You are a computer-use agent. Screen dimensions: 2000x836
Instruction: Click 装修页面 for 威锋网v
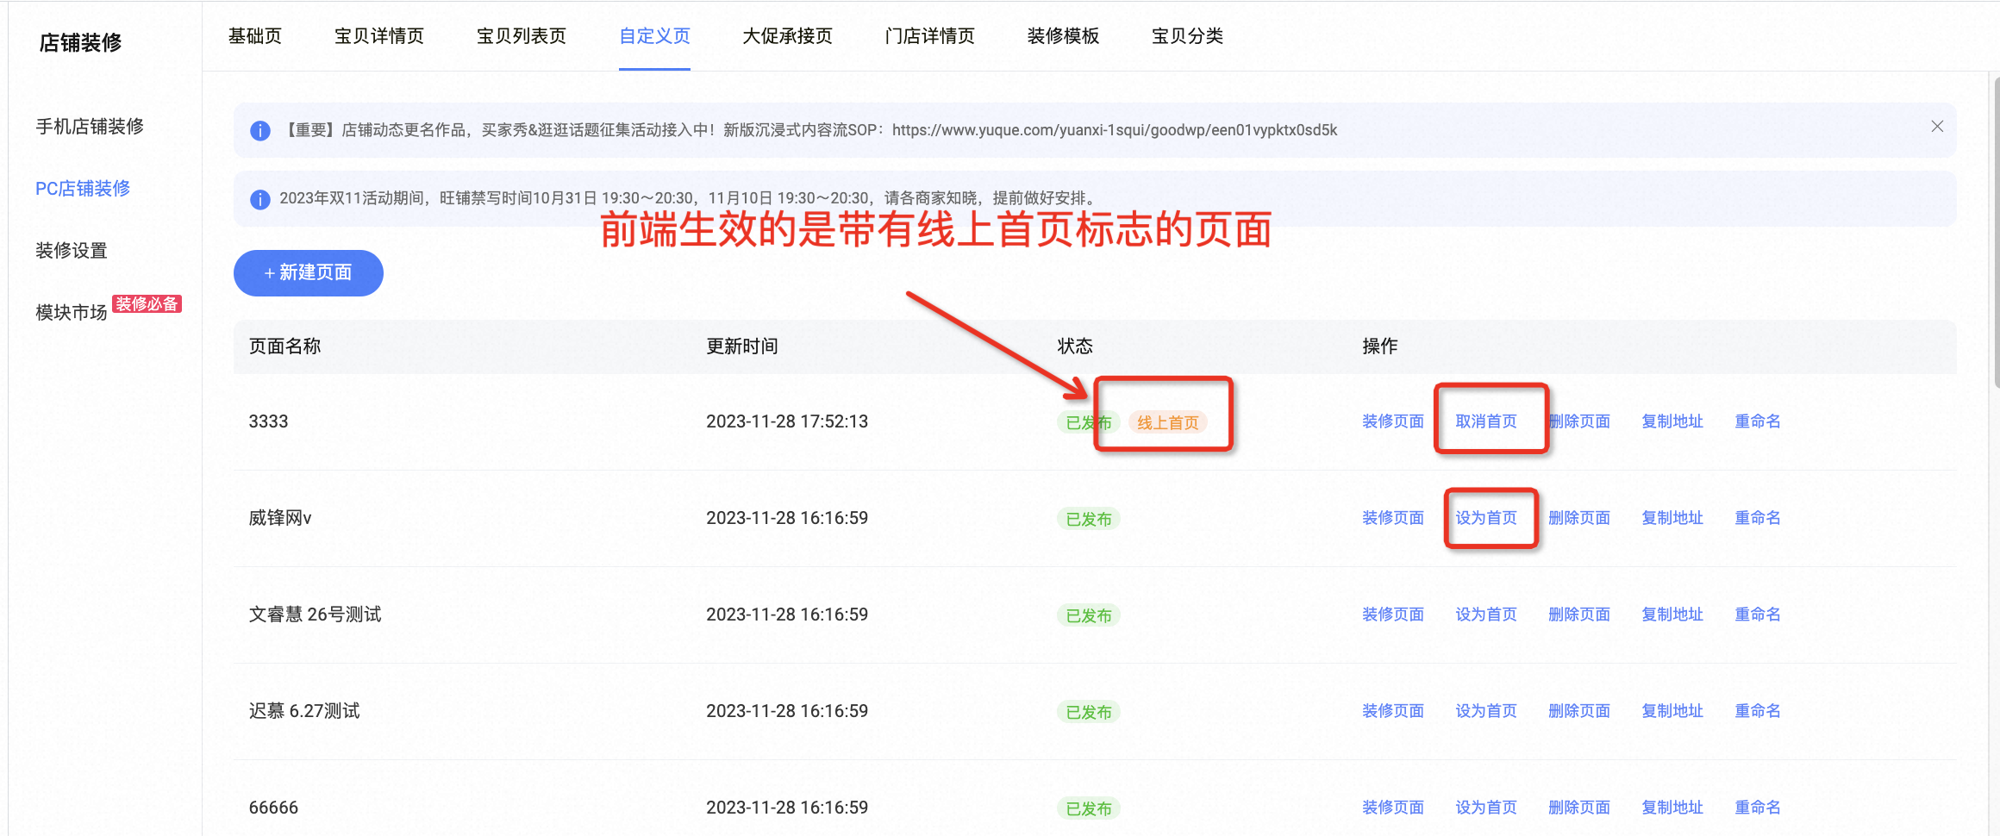[x=1393, y=518]
